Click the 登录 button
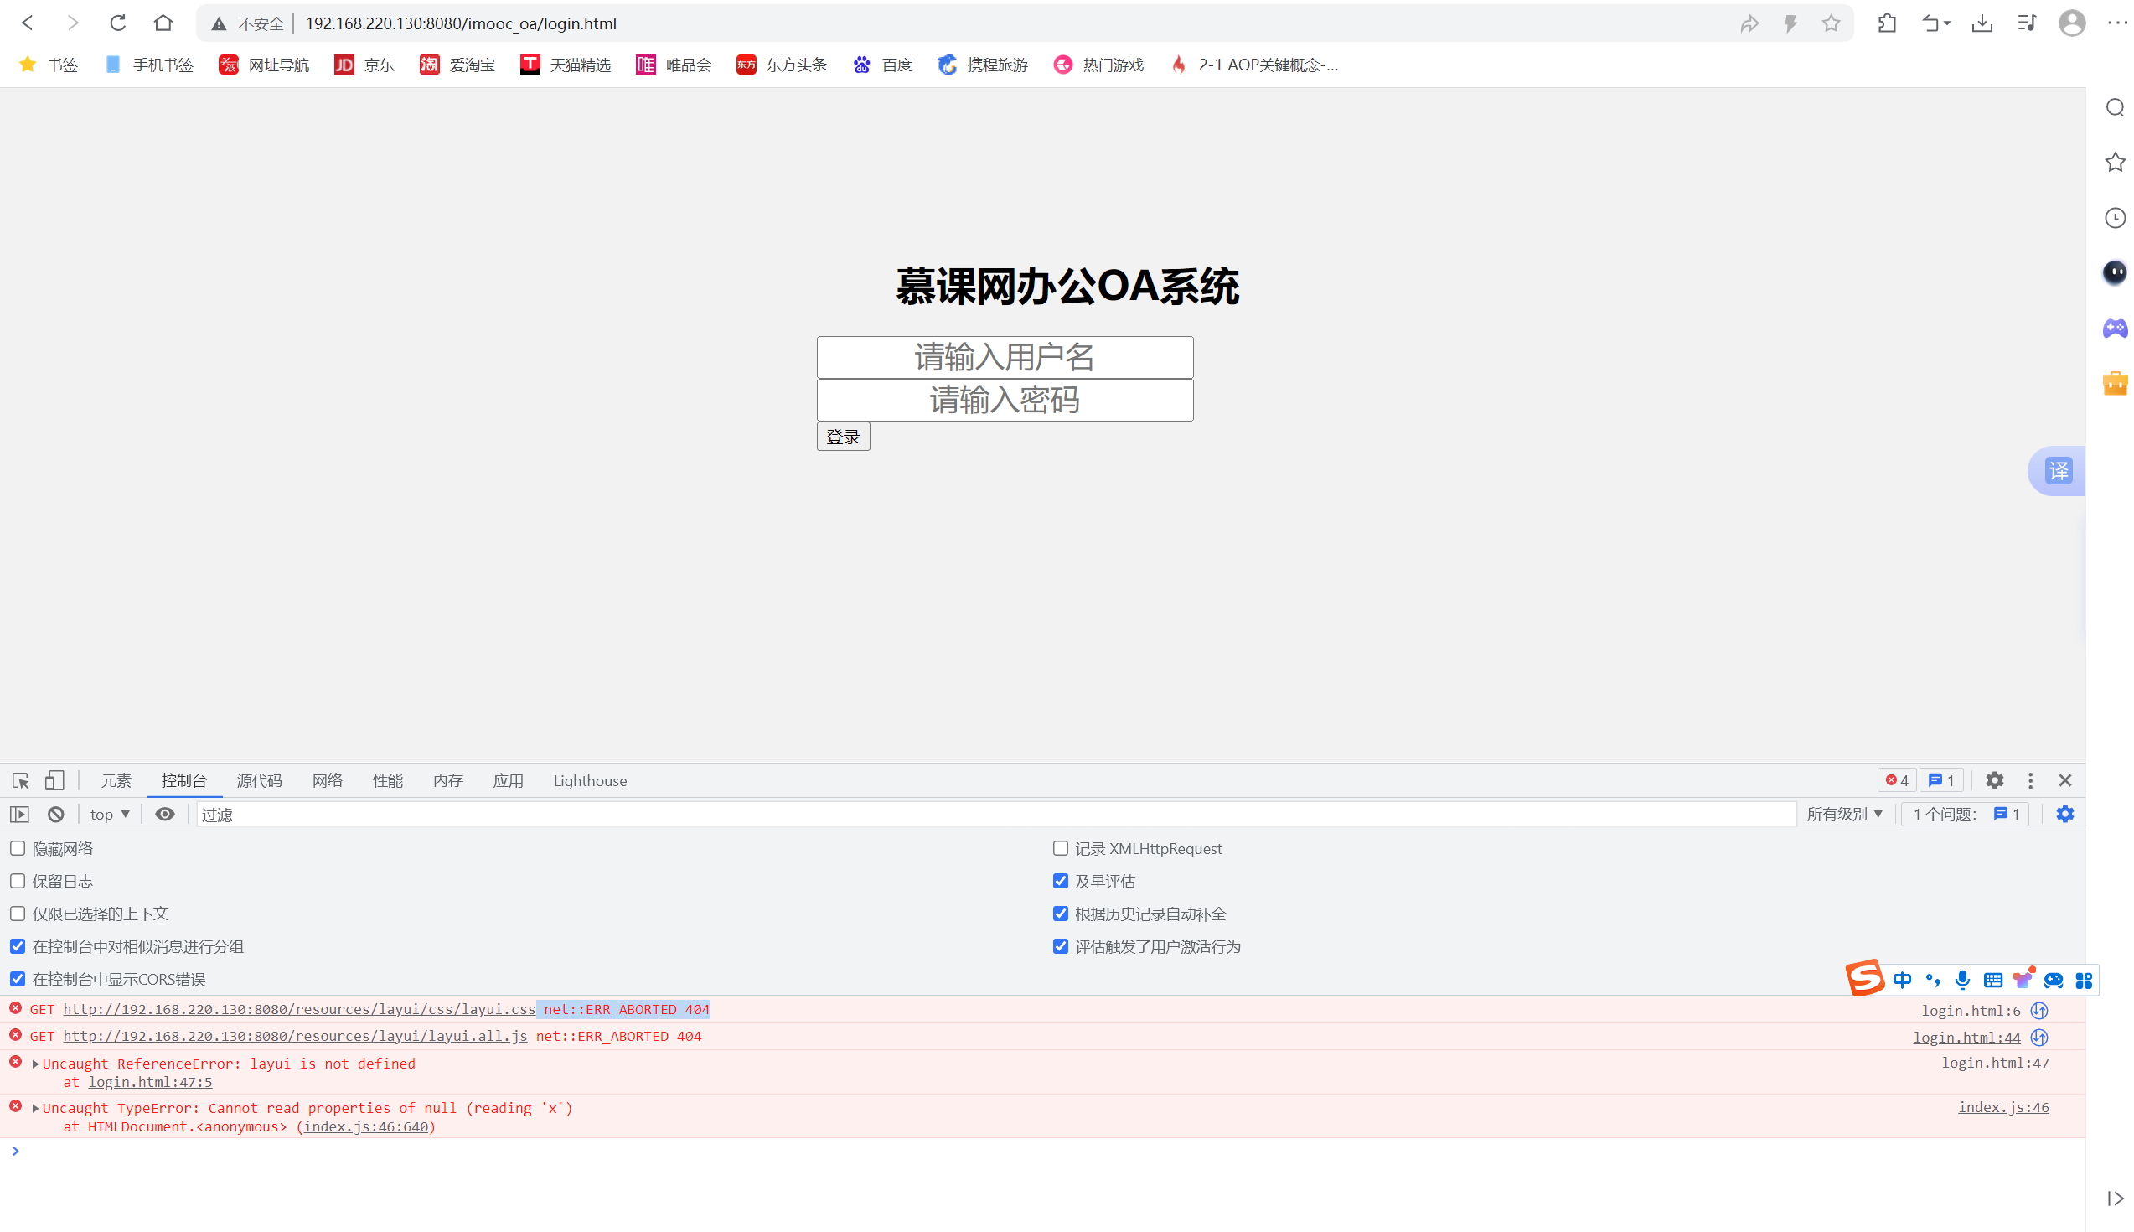Viewport: 2134px width, 1232px height. point(843,437)
